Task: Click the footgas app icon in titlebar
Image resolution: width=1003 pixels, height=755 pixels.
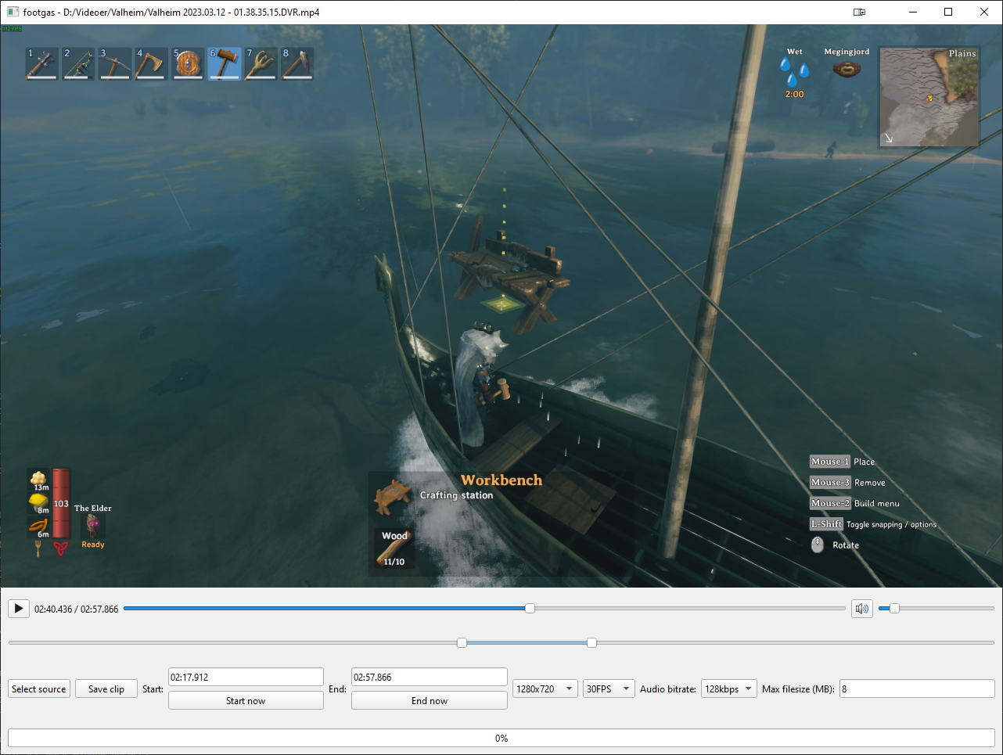Action: click(13, 12)
